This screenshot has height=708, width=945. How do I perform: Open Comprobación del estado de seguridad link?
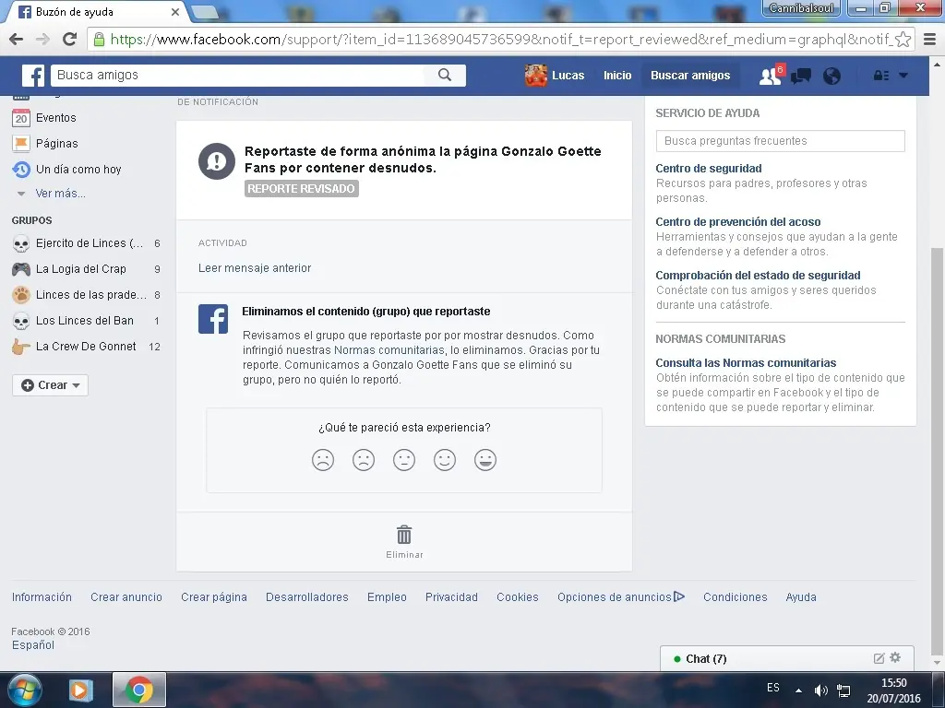pyautogui.click(x=759, y=275)
